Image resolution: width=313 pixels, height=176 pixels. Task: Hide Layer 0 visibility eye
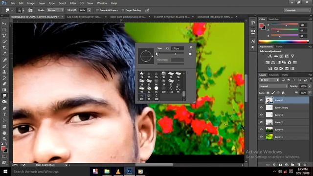click(x=261, y=100)
